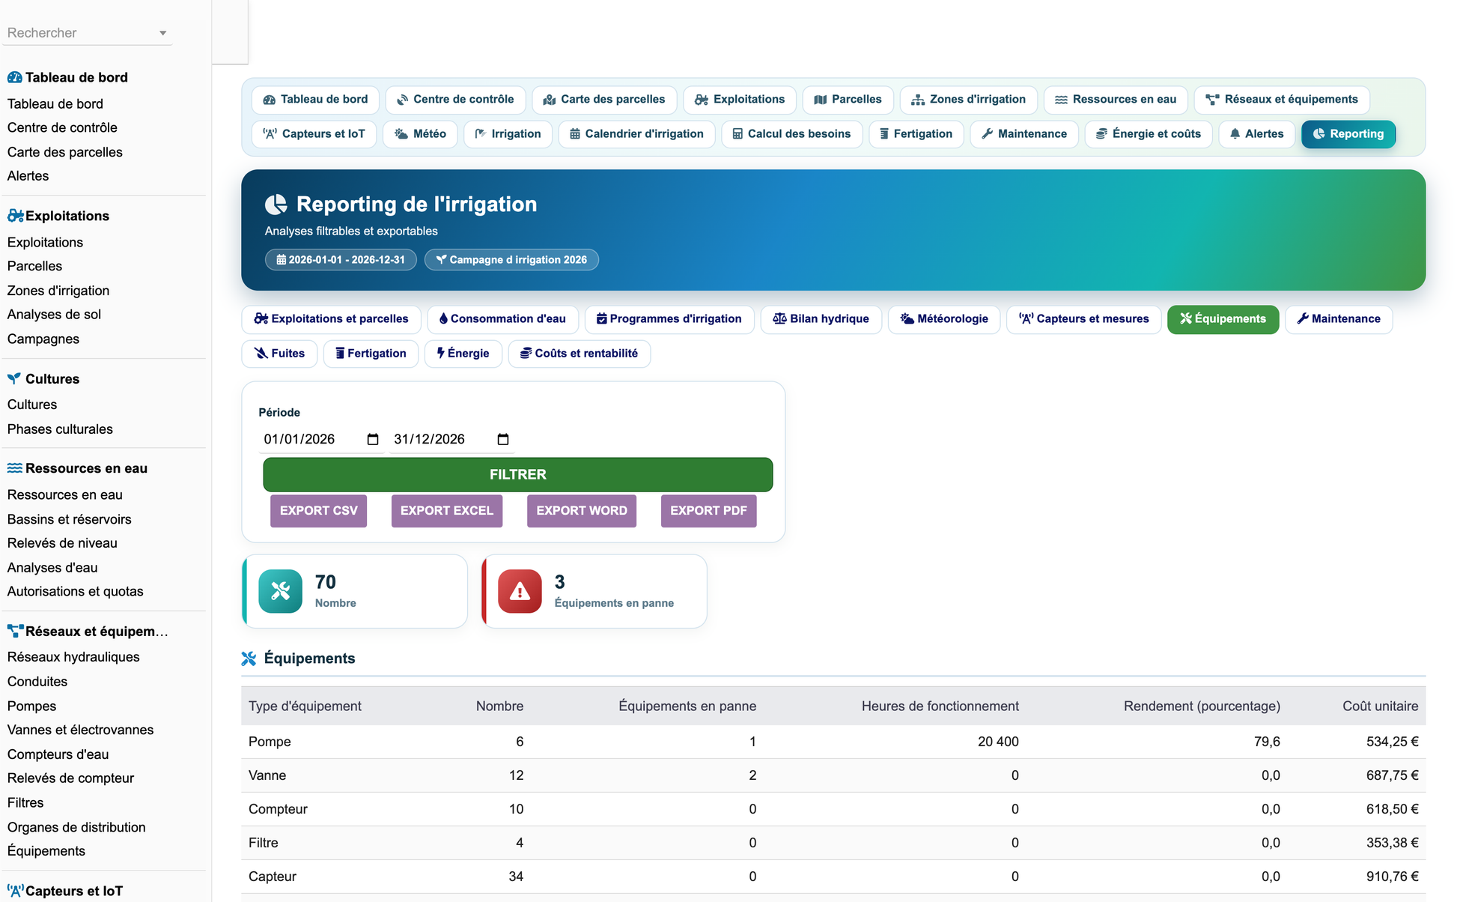The image size is (1457, 902).
Task: Sort by Heures de fonctionnement column header
Action: (x=940, y=706)
